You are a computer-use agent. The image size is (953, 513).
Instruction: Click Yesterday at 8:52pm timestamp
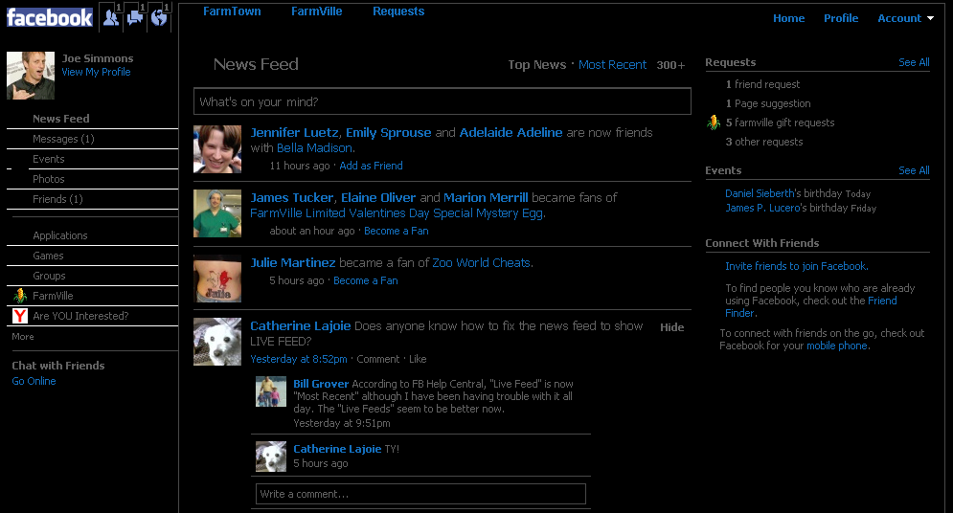click(x=299, y=359)
